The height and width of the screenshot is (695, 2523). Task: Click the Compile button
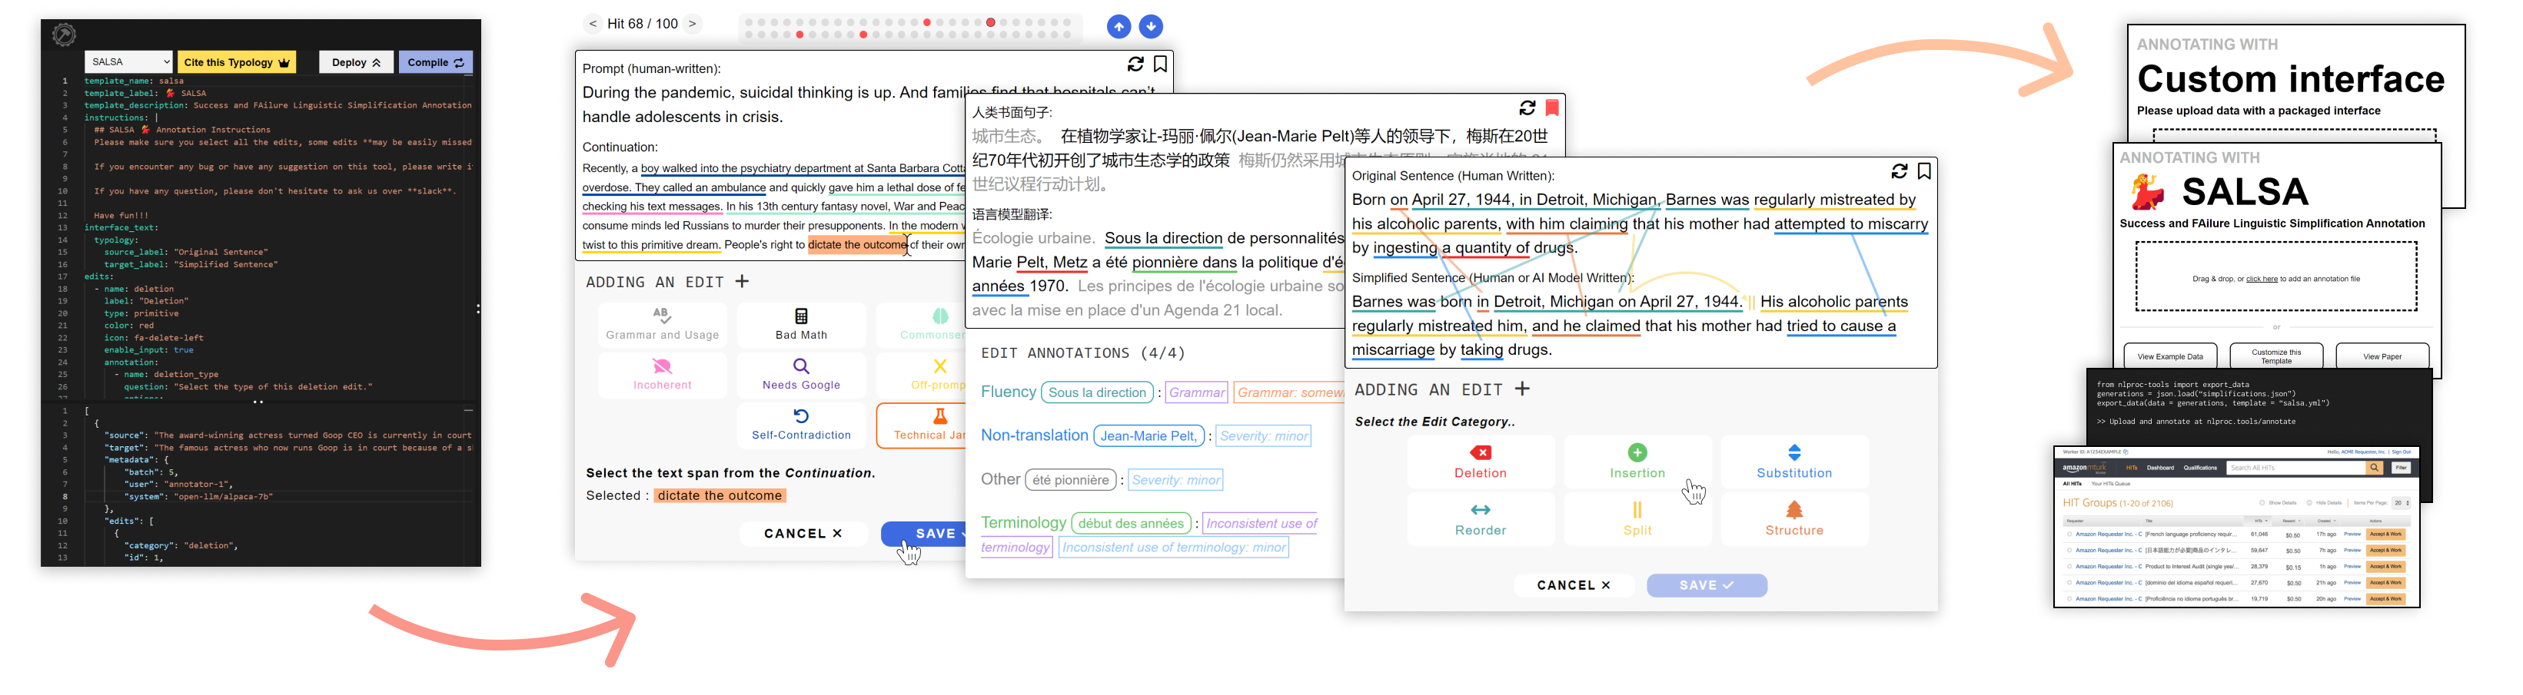point(436,61)
